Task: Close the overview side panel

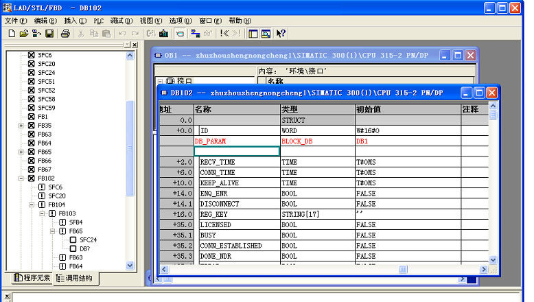Action: (135, 45)
